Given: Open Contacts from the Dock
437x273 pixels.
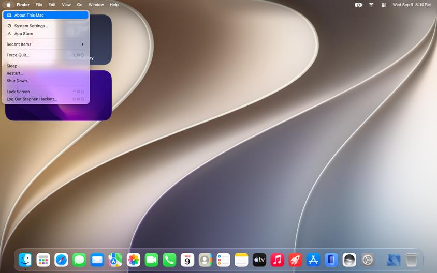Looking at the screenshot, I should pyautogui.click(x=206, y=260).
